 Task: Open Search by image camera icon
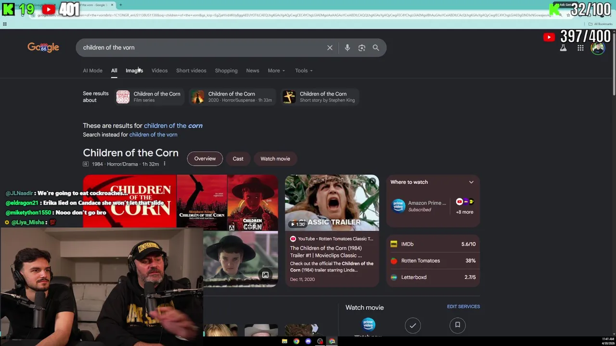tap(362, 48)
